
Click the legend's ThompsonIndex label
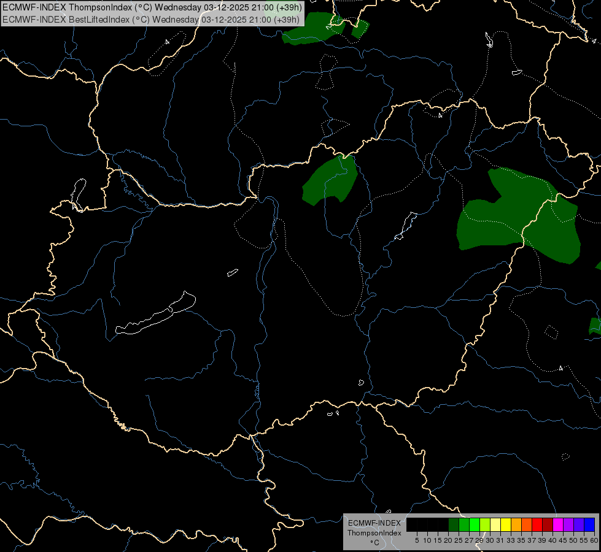click(374, 533)
